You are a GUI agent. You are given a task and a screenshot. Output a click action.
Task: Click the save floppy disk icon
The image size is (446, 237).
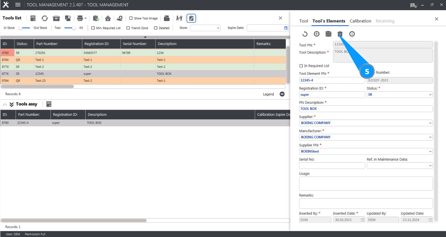[x=329, y=34]
